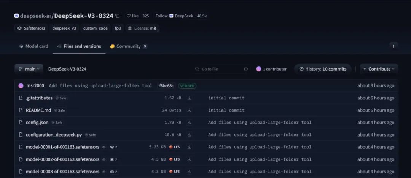Screen dimensions: 411x178
Task: Open model-00001-of-000163.safetensors
Action: [62, 147]
